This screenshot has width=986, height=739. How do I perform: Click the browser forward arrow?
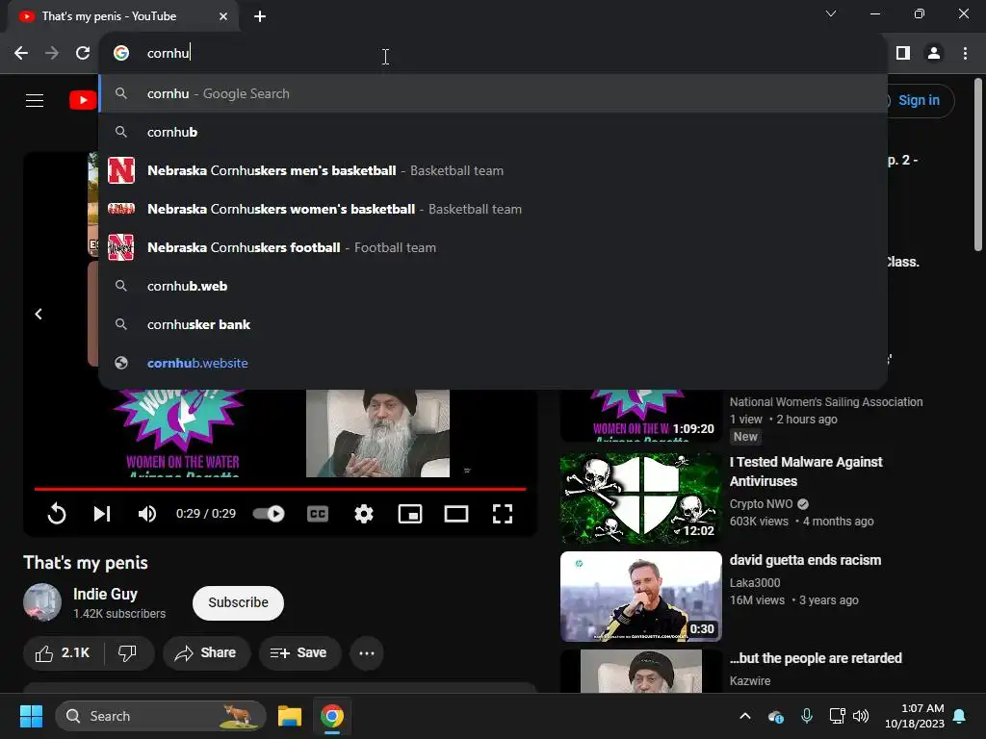[52, 54]
